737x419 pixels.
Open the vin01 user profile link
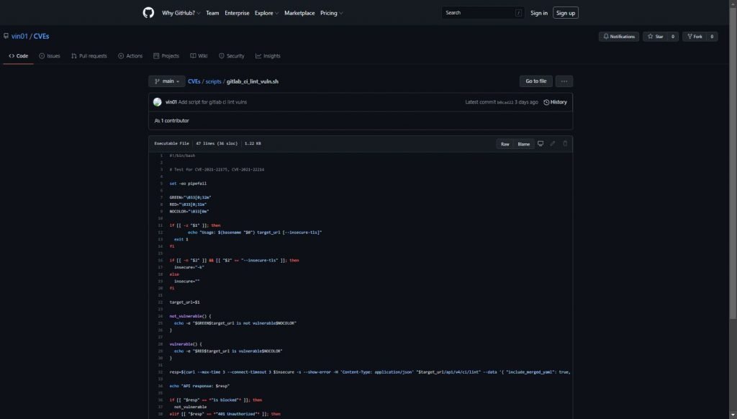19,36
